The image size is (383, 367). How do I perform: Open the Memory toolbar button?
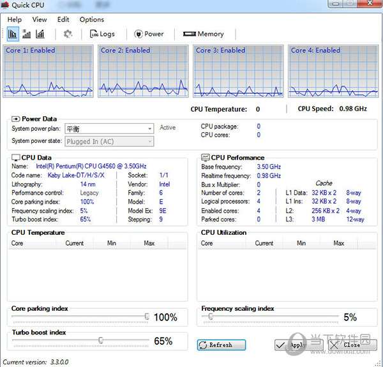[x=203, y=34]
